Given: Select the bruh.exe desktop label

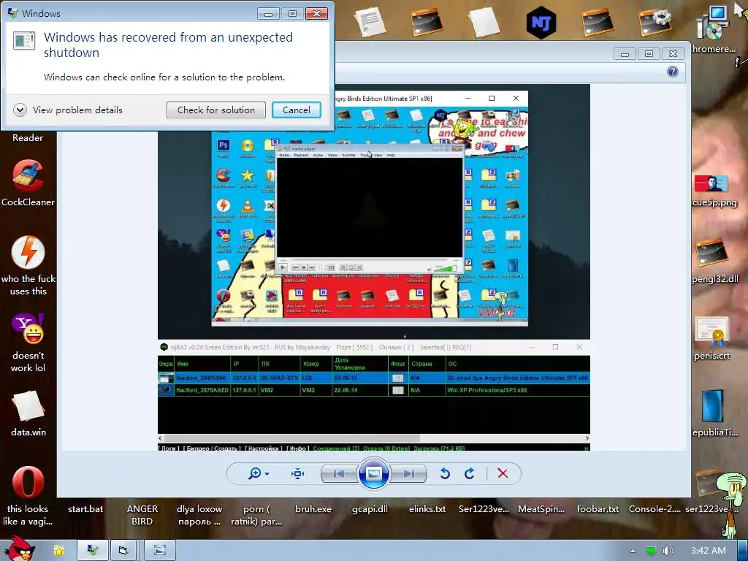Looking at the screenshot, I should coord(313,509).
